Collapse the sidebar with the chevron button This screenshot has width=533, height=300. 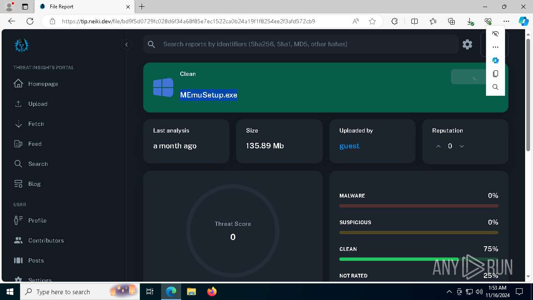(x=126, y=45)
